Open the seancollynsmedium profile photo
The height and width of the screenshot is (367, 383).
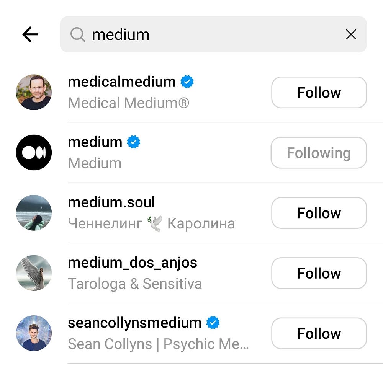34,333
